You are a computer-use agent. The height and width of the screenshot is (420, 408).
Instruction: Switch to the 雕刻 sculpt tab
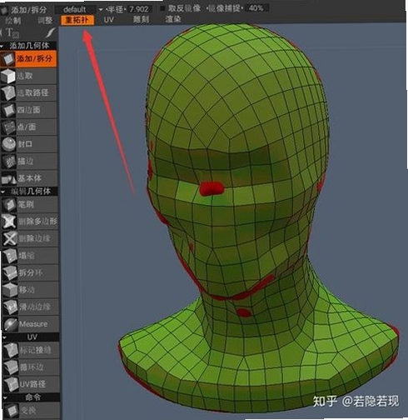pos(141,19)
